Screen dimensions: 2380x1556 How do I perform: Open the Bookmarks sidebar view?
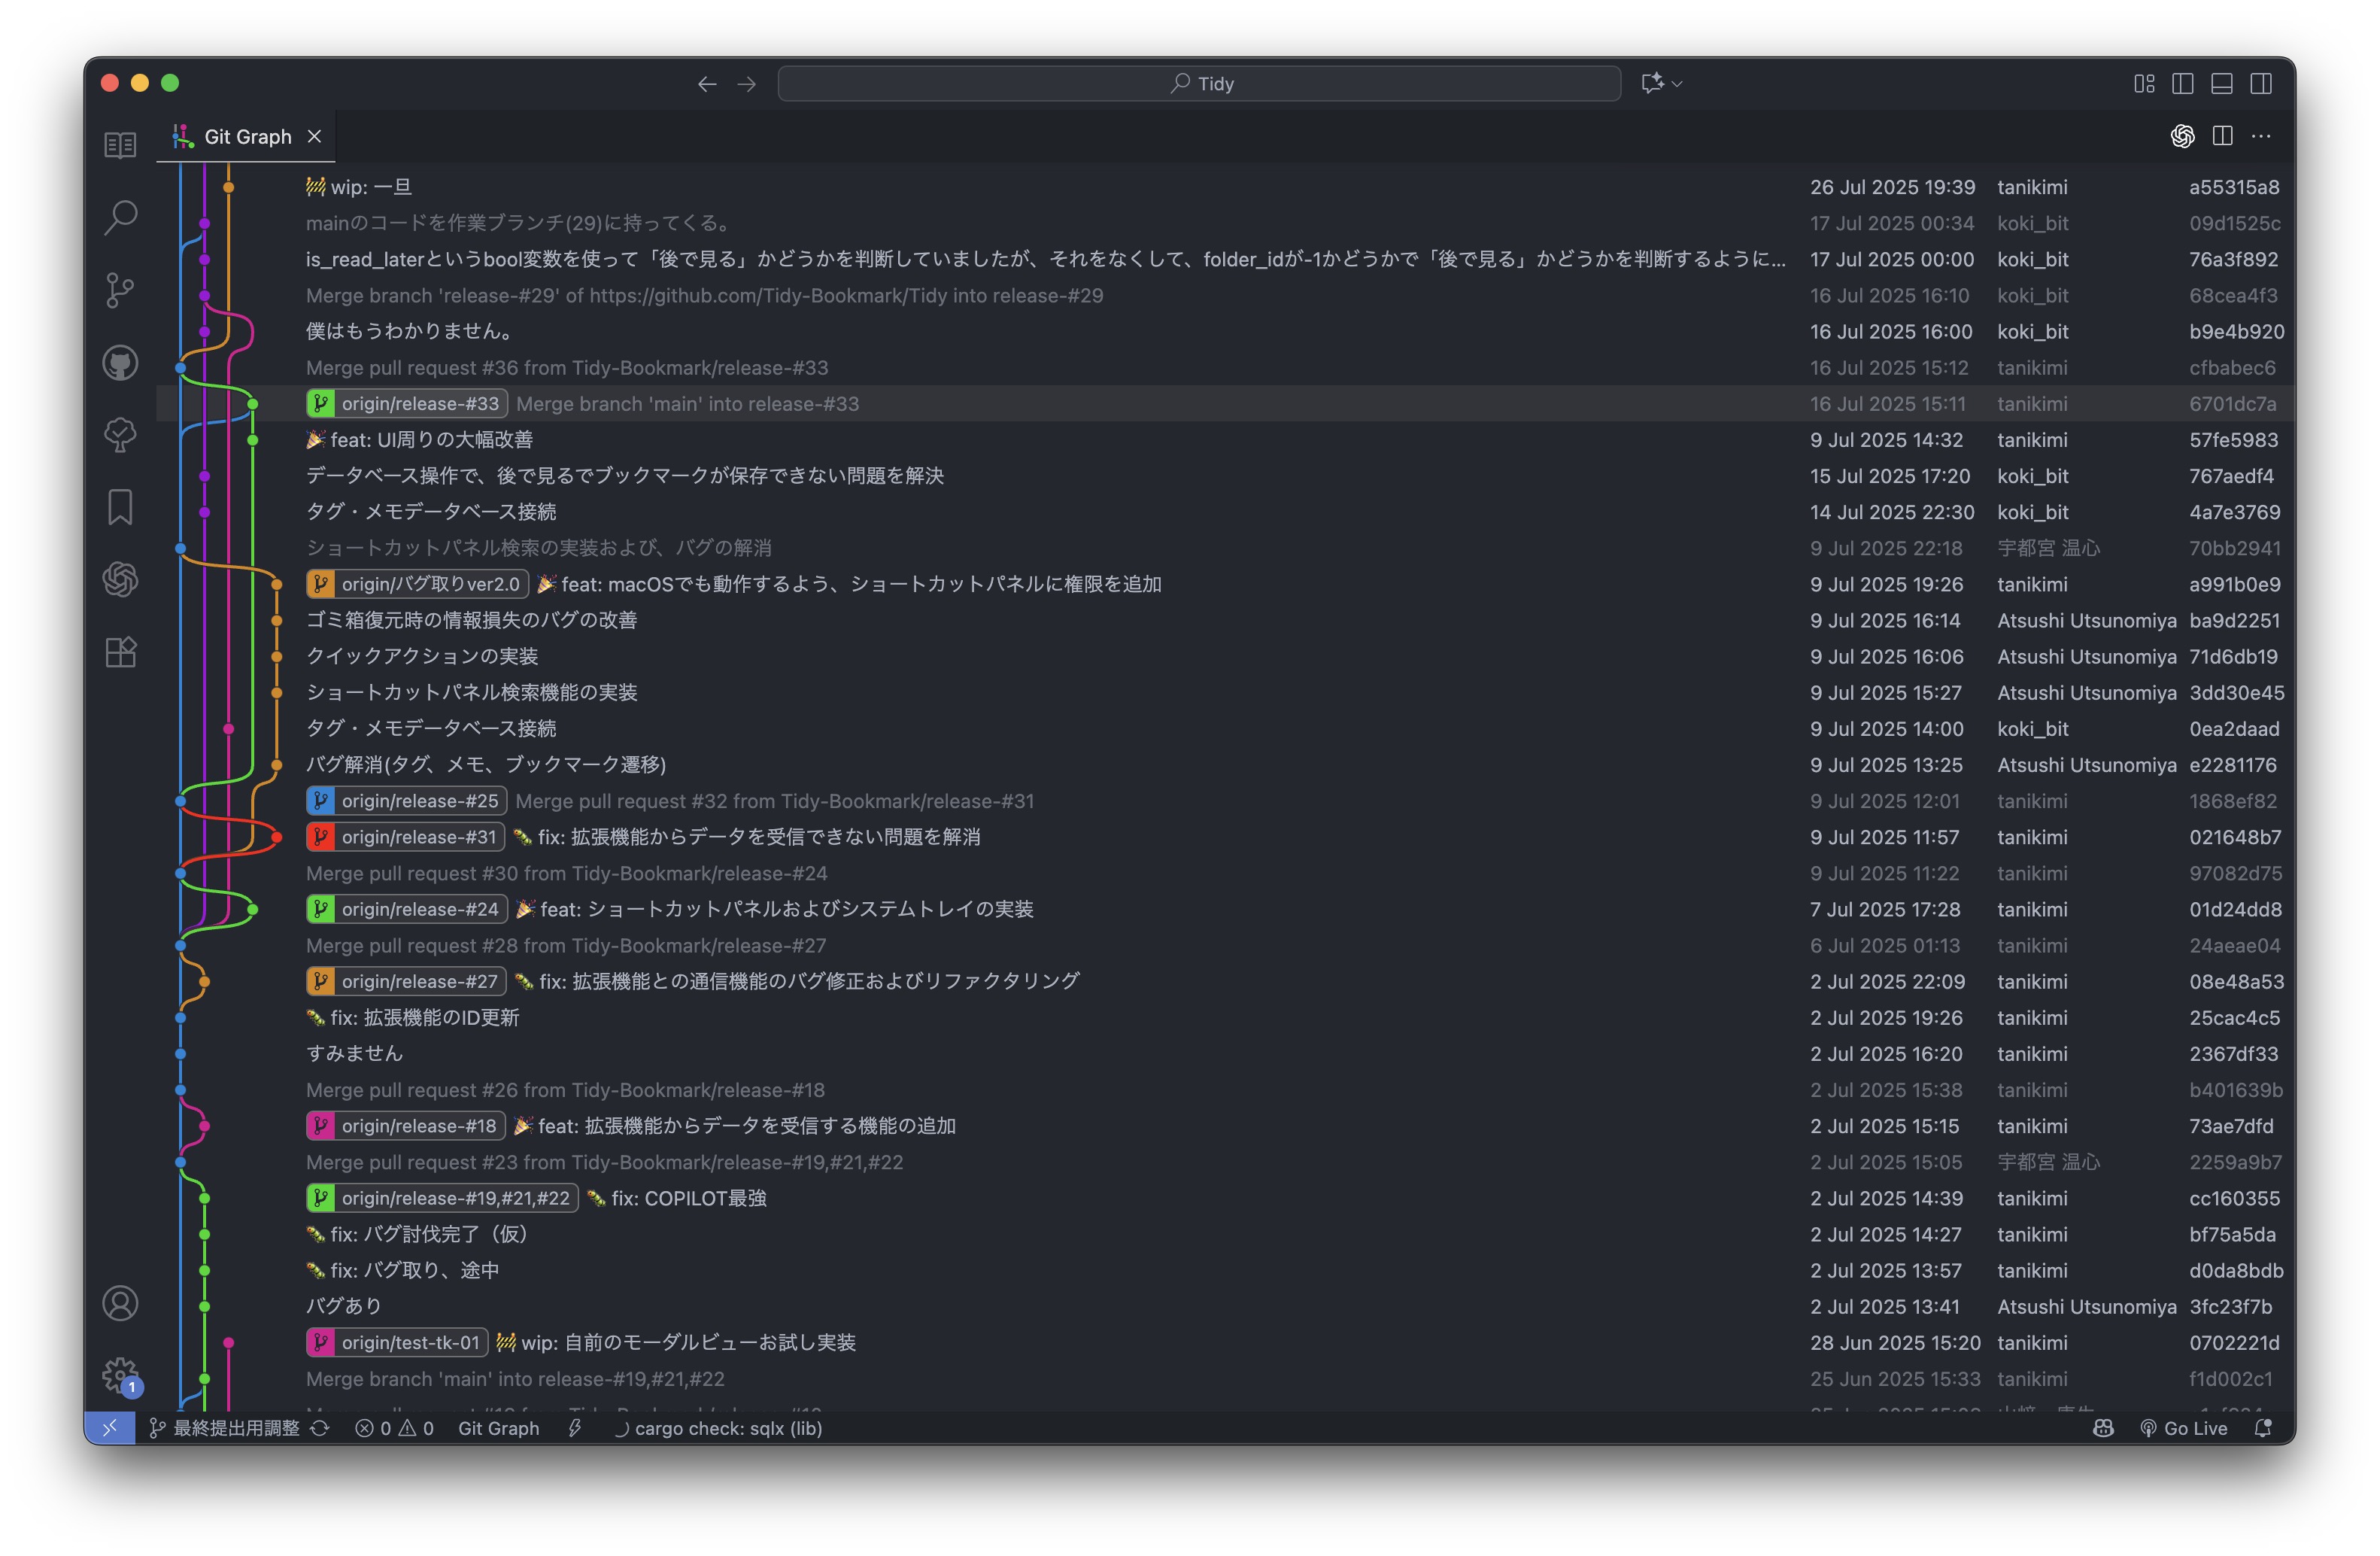click(x=120, y=507)
